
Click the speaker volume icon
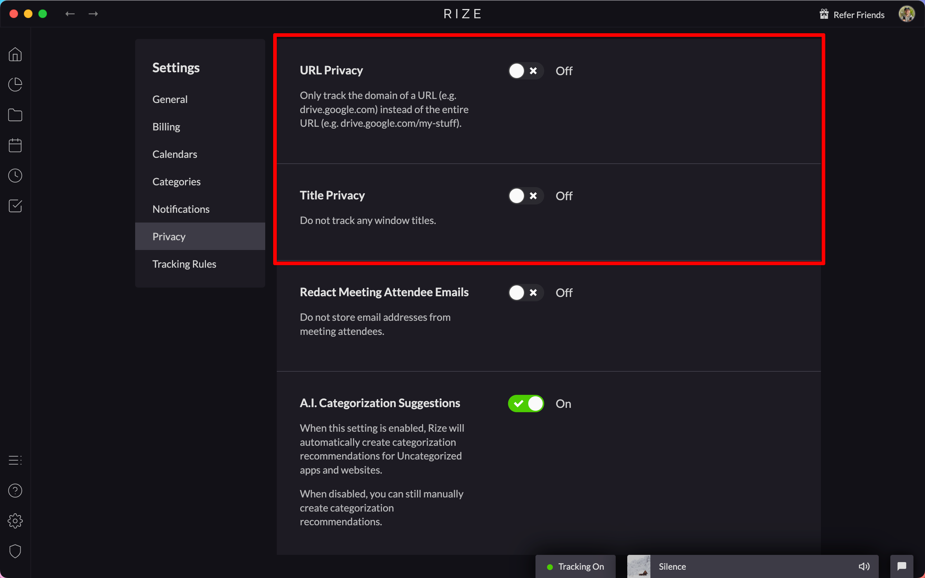864,566
